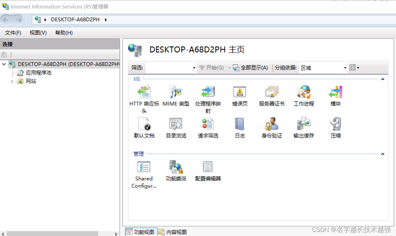The width and height of the screenshot is (396, 236).
Task: Open the 视图(V) menu
Action: pyautogui.click(x=38, y=33)
